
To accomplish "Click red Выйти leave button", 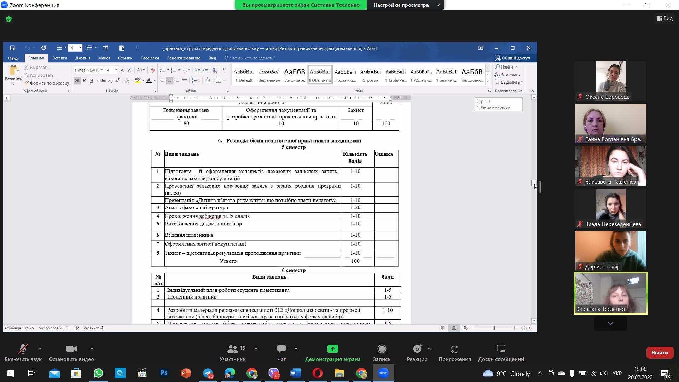I will point(660,353).
